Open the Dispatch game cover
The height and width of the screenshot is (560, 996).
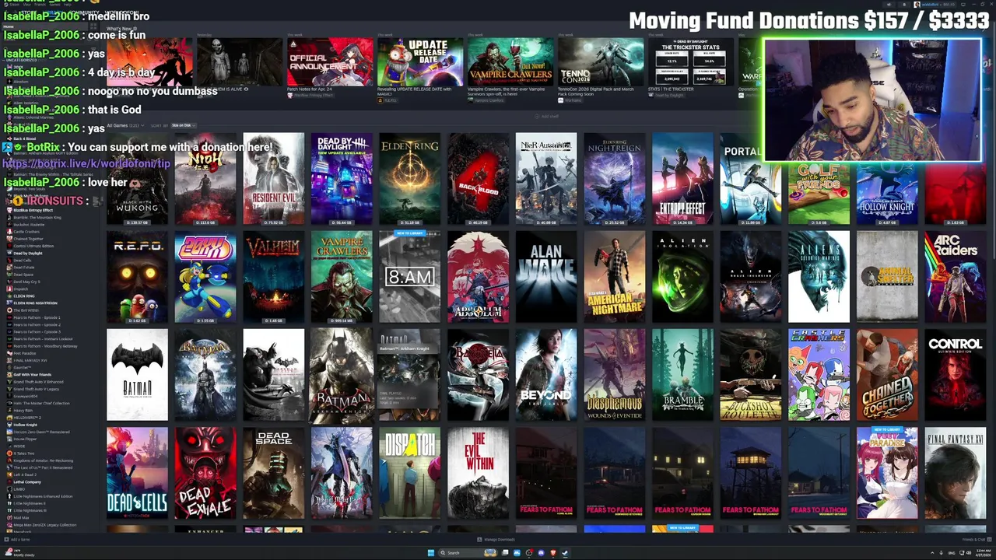coord(409,473)
